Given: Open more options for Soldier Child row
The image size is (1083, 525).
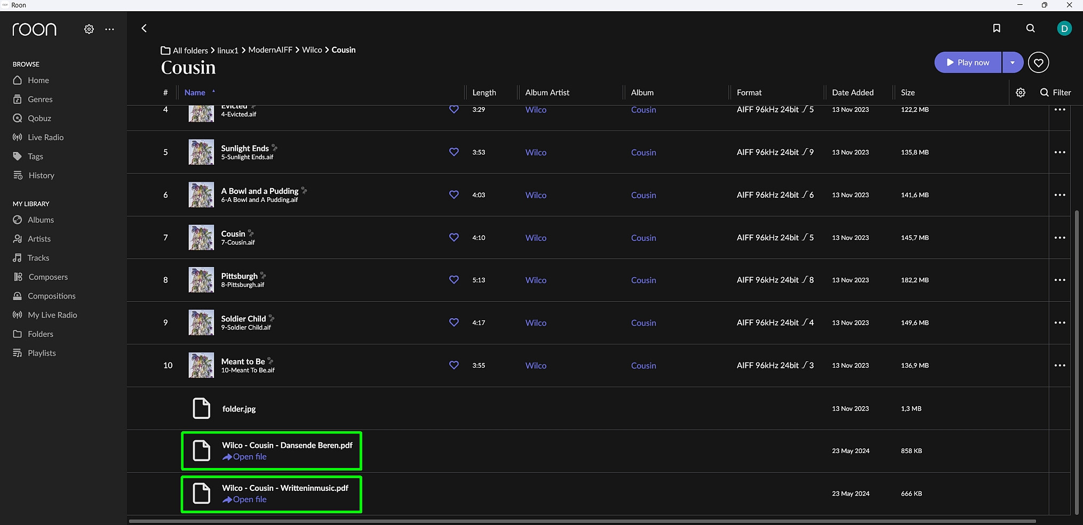Looking at the screenshot, I should pyautogui.click(x=1060, y=322).
